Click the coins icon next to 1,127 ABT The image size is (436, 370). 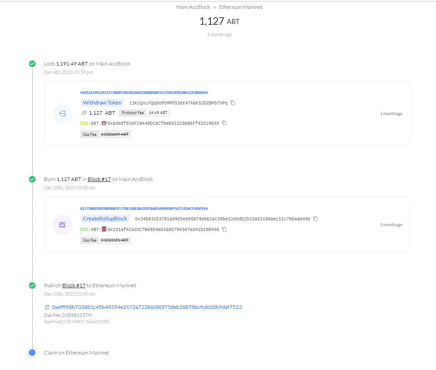(x=84, y=113)
